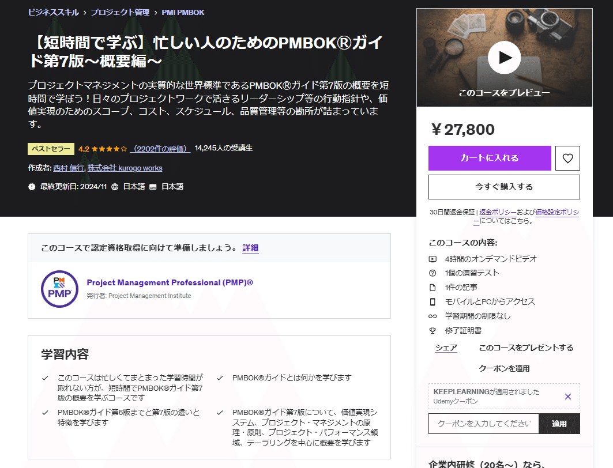Click the 4.2 rating number

coord(84,149)
